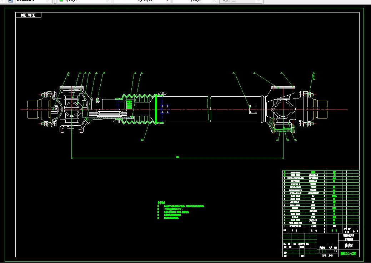The image size is (371, 263).
Task: Select the green 技术要求 notes heading
Action: 161,203
